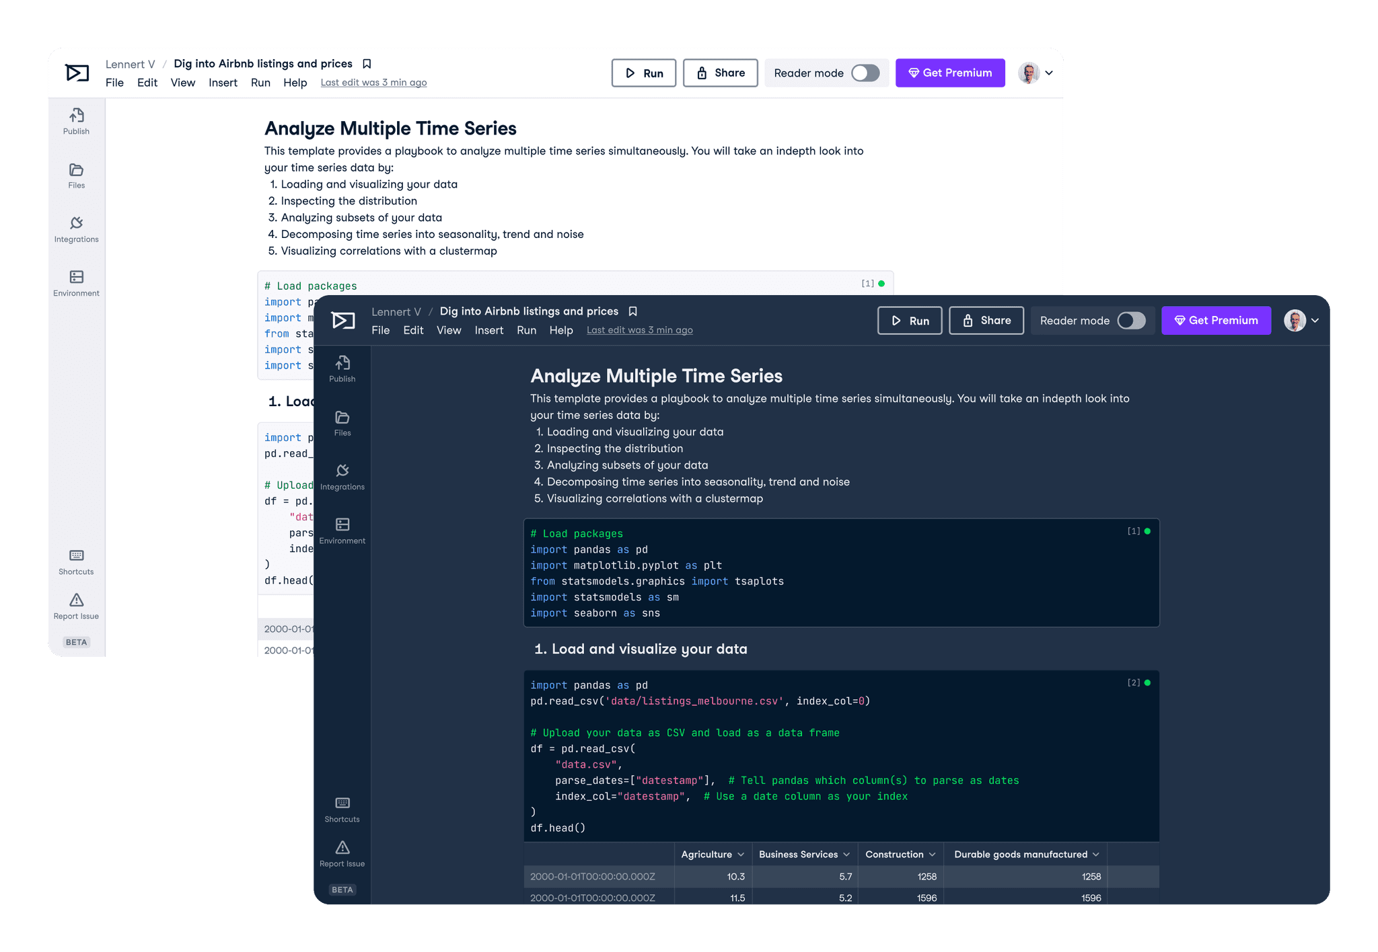Open Files panel in dark sidebar
Image resolution: width=1378 pixels, height=952 pixels.
[342, 423]
